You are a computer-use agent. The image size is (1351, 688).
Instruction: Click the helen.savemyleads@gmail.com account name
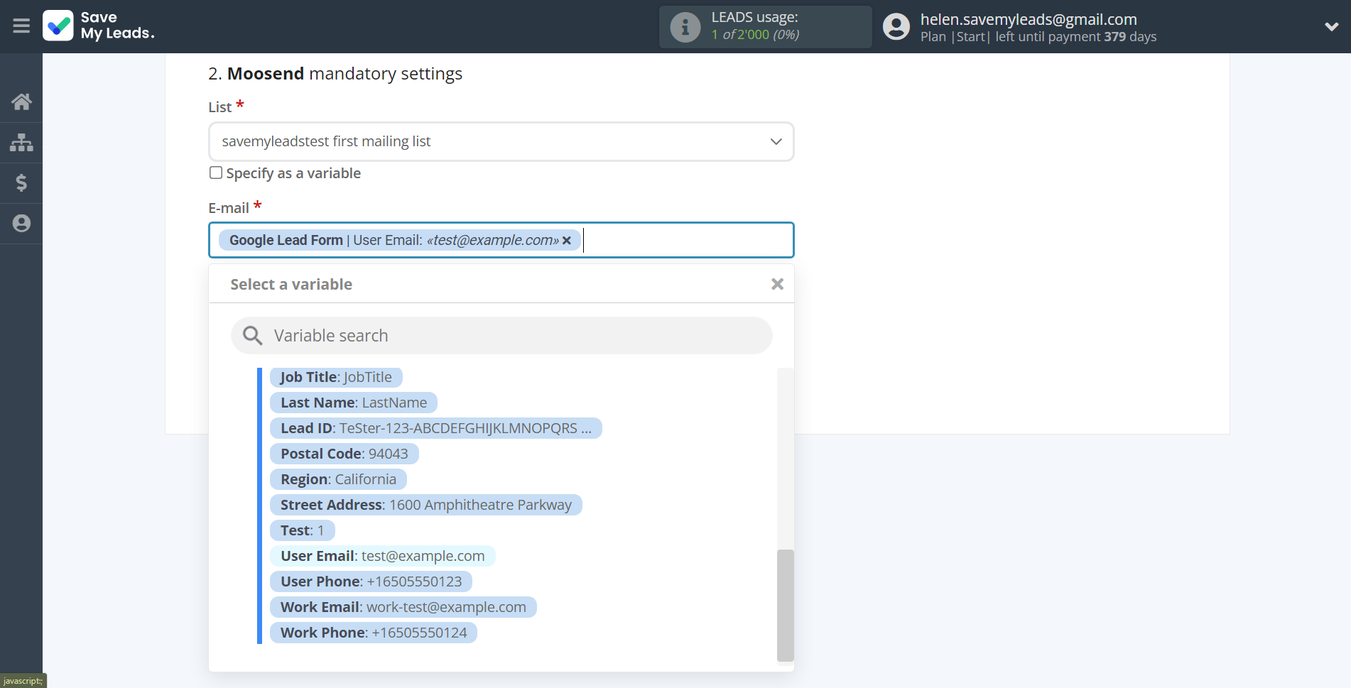(x=1029, y=19)
